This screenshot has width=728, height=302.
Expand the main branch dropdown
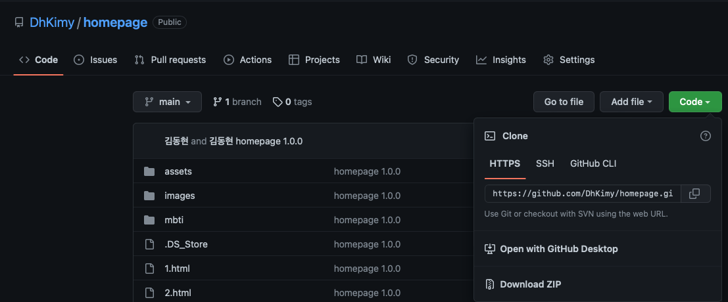click(x=167, y=102)
